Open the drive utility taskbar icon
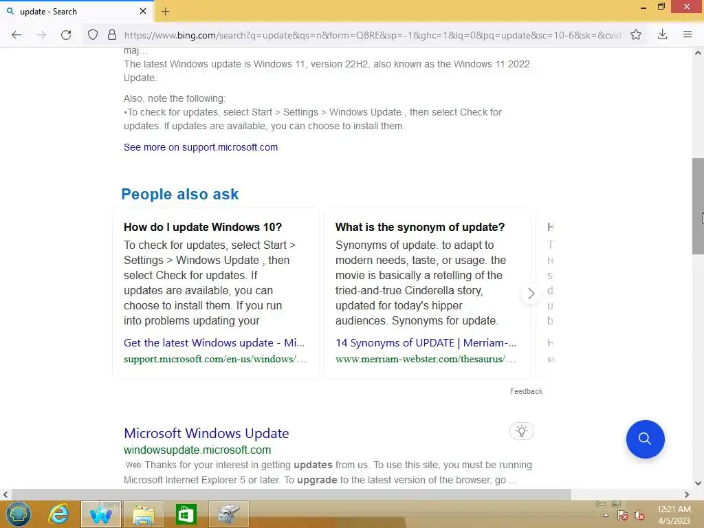704x528 pixels. pyautogui.click(x=228, y=514)
